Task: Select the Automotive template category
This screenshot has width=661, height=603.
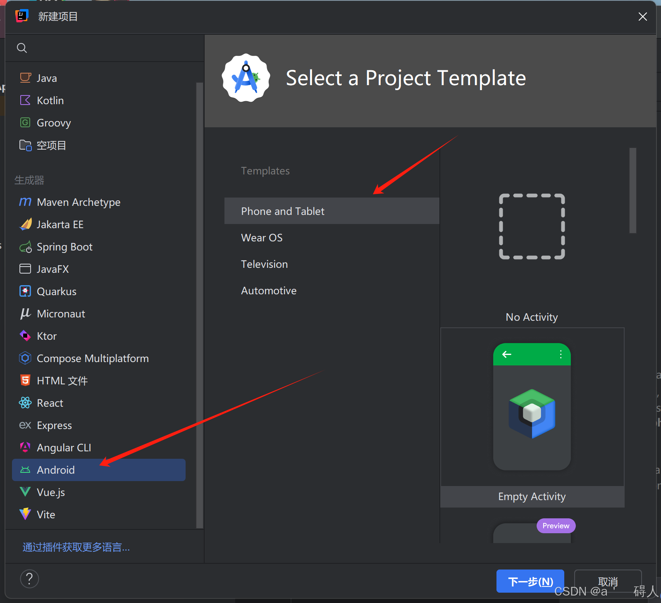Action: point(332,290)
